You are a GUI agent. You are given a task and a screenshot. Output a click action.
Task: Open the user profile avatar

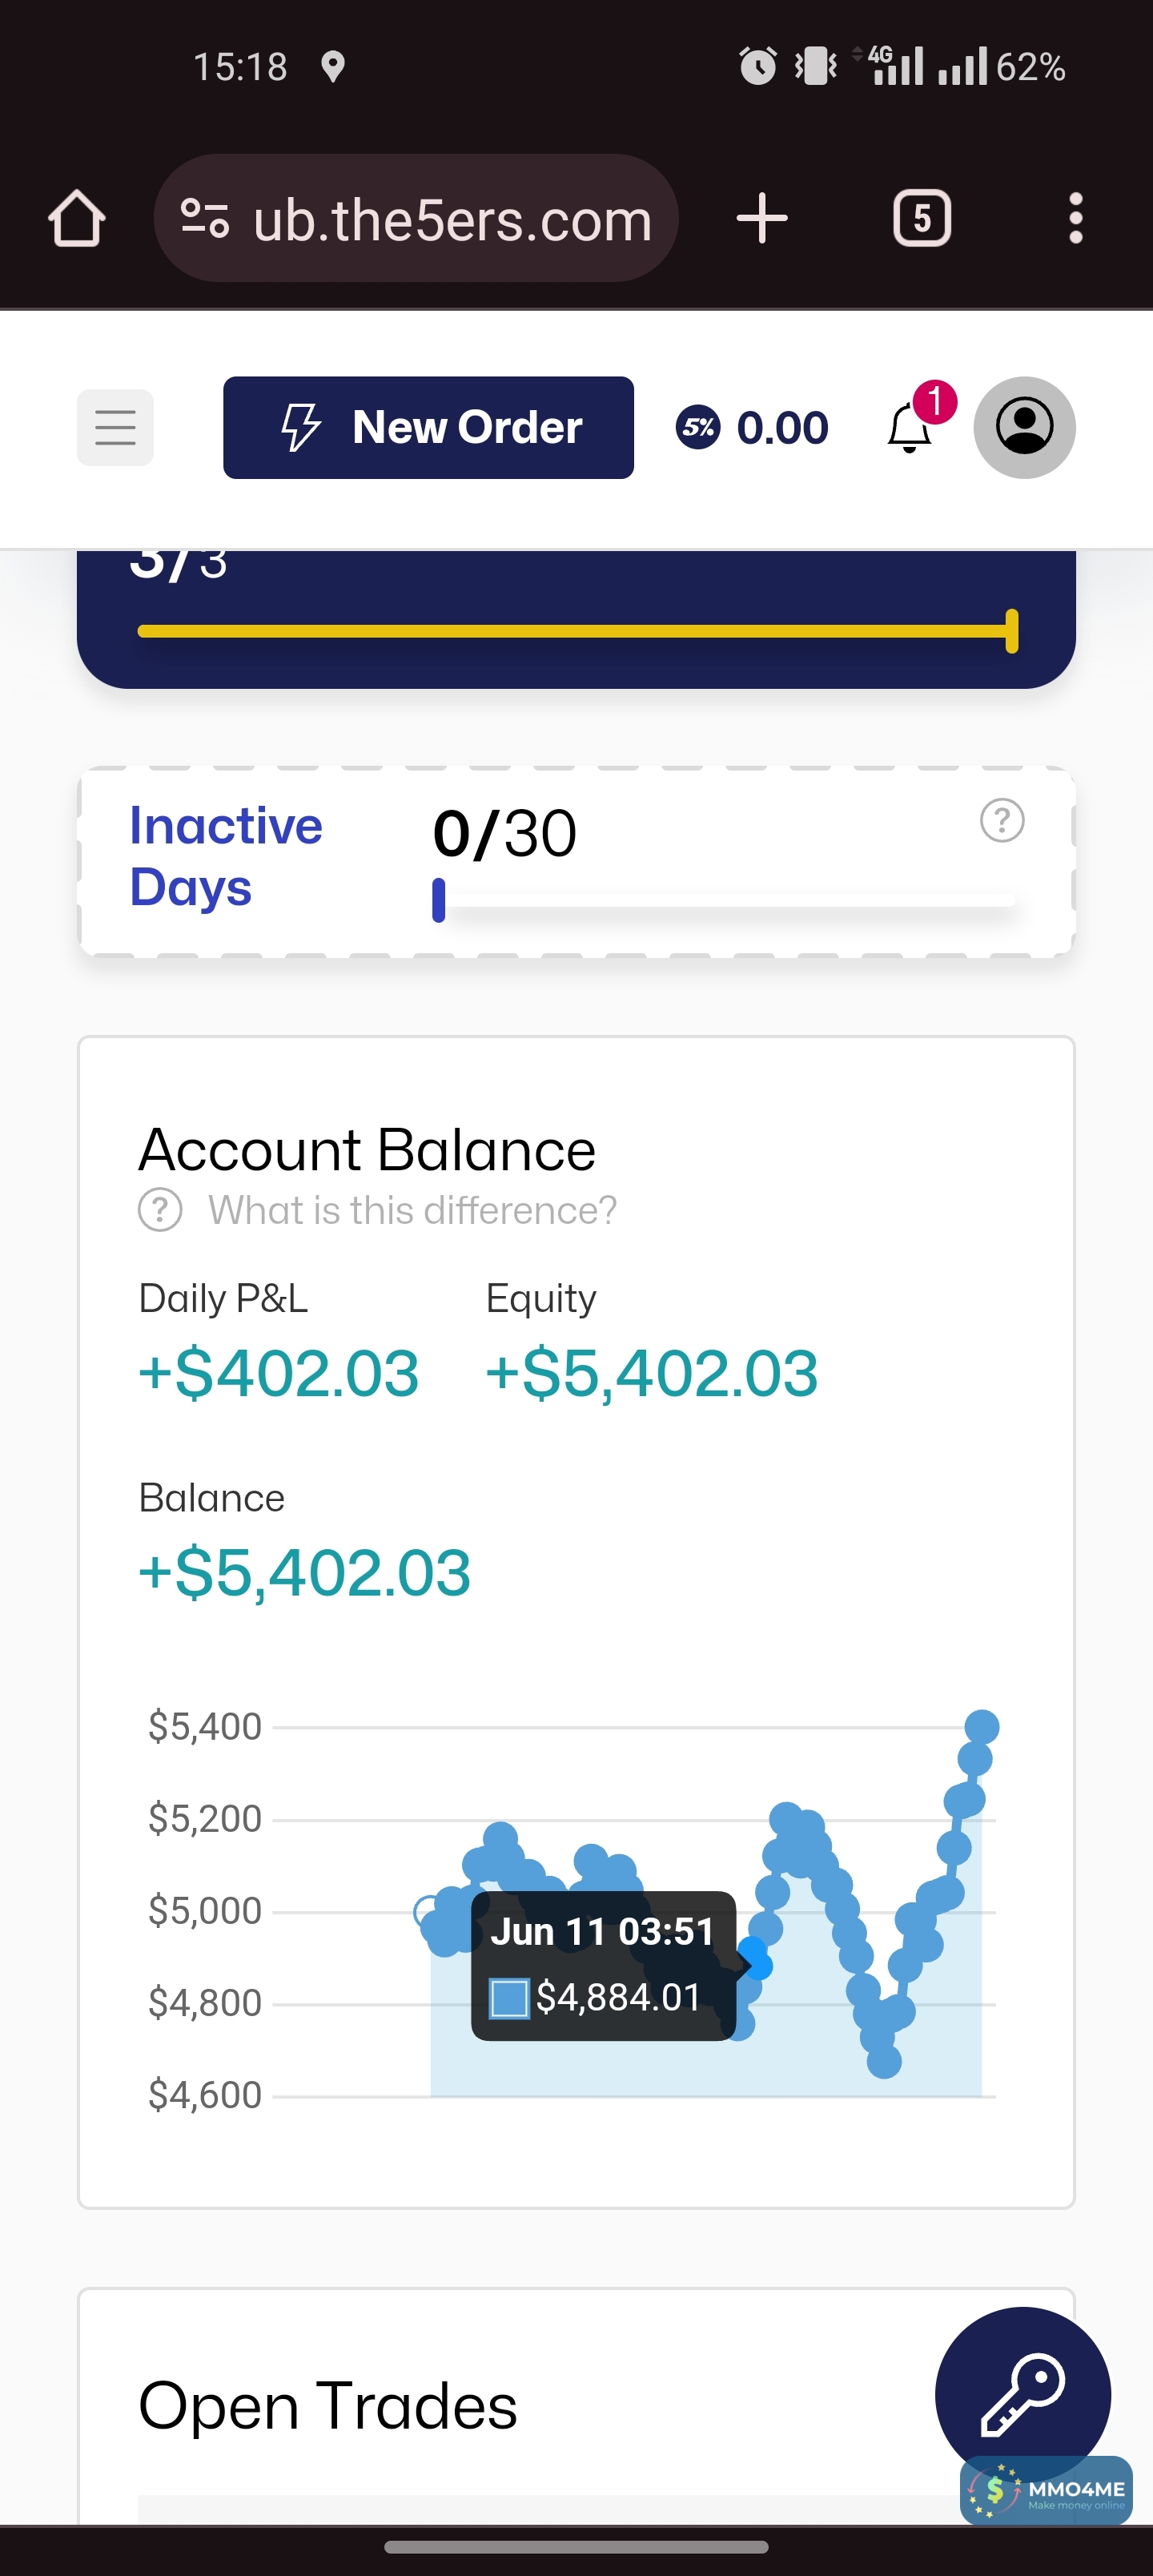pyautogui.click(x=1024, y=427)
